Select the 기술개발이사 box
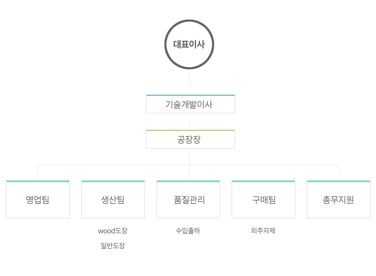This screenshot has height=276, width=376. [191, 104]
